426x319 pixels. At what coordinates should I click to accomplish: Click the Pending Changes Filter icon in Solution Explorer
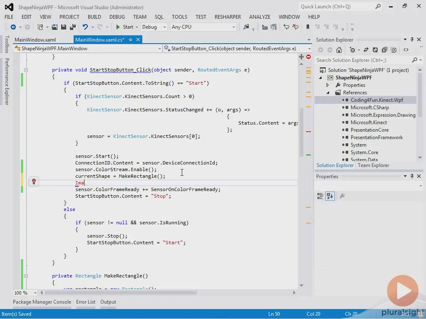coord(352,50)
